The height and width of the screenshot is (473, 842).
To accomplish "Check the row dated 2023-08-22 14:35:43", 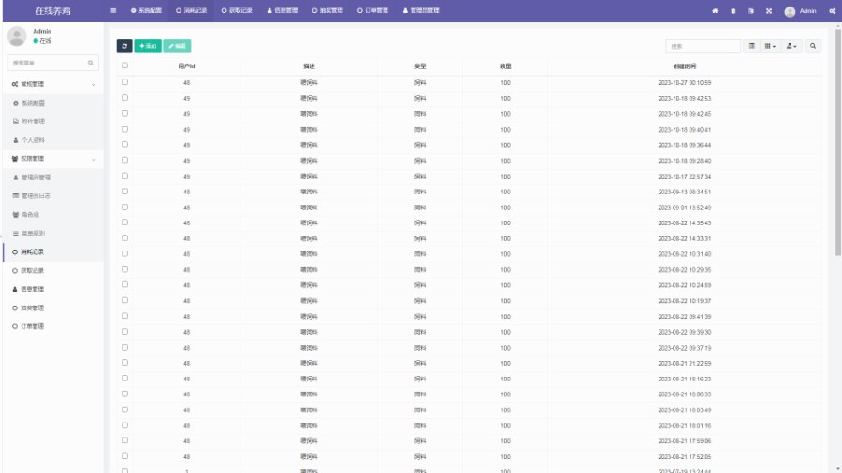I will click(124, 222).
